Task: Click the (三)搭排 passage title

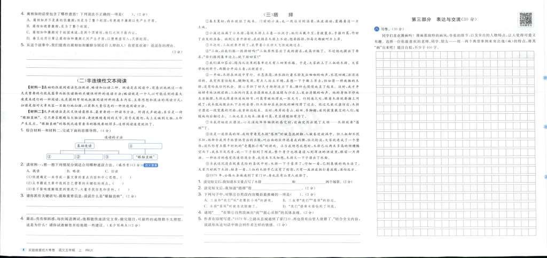Action: [x=276, y=14]
